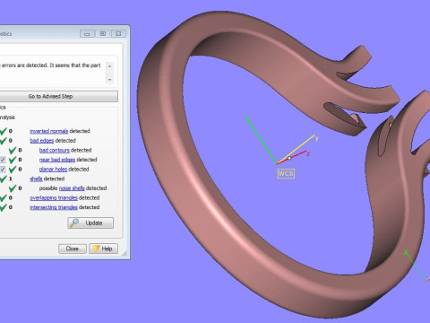The image size is (430, 323).
Task: Maximize the diagnostics dialog
Action: pyautogui.click(x=103, y=33)
